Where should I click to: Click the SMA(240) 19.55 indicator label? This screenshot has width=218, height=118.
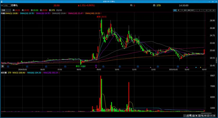(93, 13)
